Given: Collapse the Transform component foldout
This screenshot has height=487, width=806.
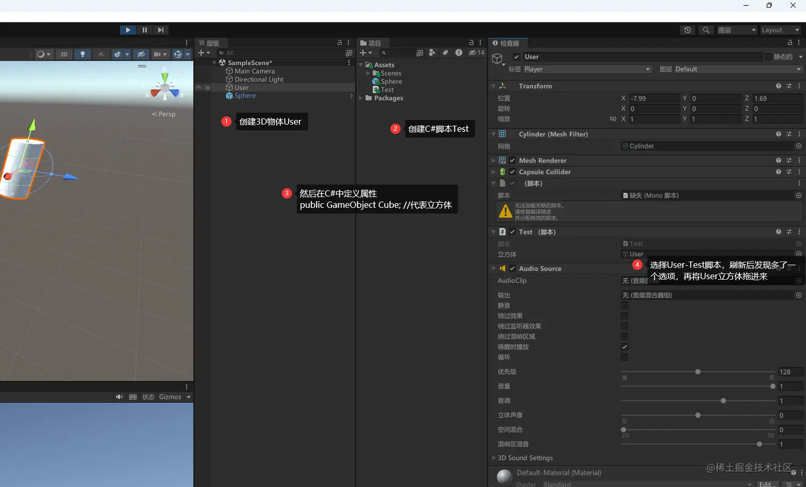Looking at the screenshot, I should 494,86.
